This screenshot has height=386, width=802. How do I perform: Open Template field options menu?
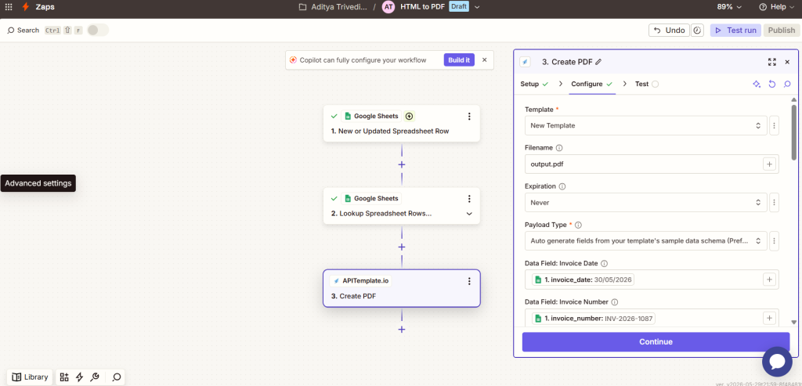[x=774, y=125]
